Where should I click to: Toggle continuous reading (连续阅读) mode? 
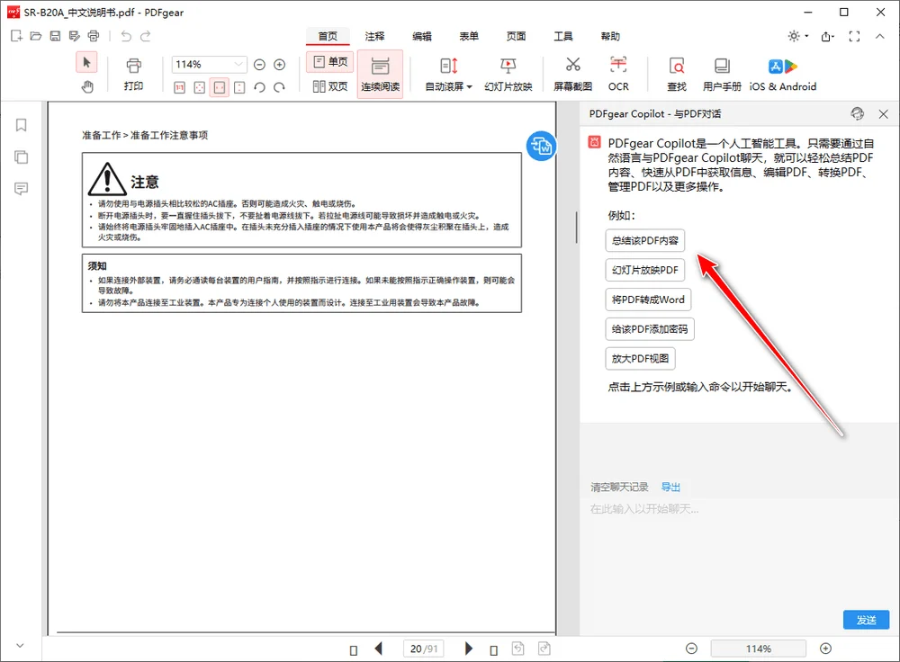coord(380,73)
